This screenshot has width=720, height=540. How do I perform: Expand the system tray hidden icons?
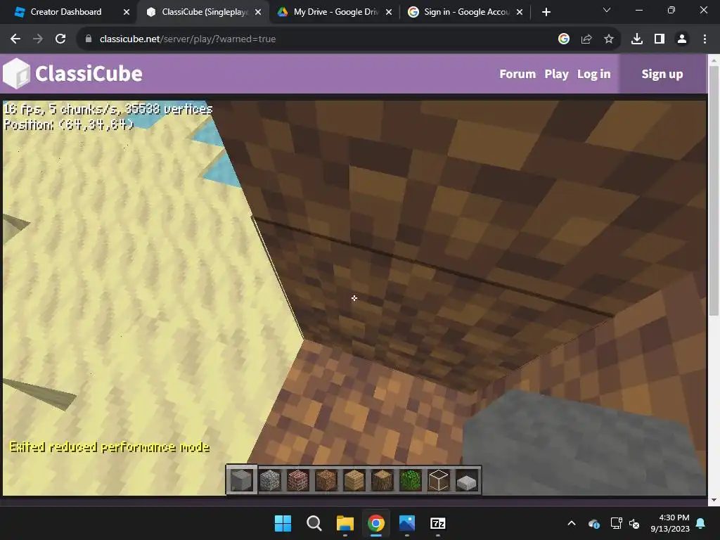(x=571, y=523)
